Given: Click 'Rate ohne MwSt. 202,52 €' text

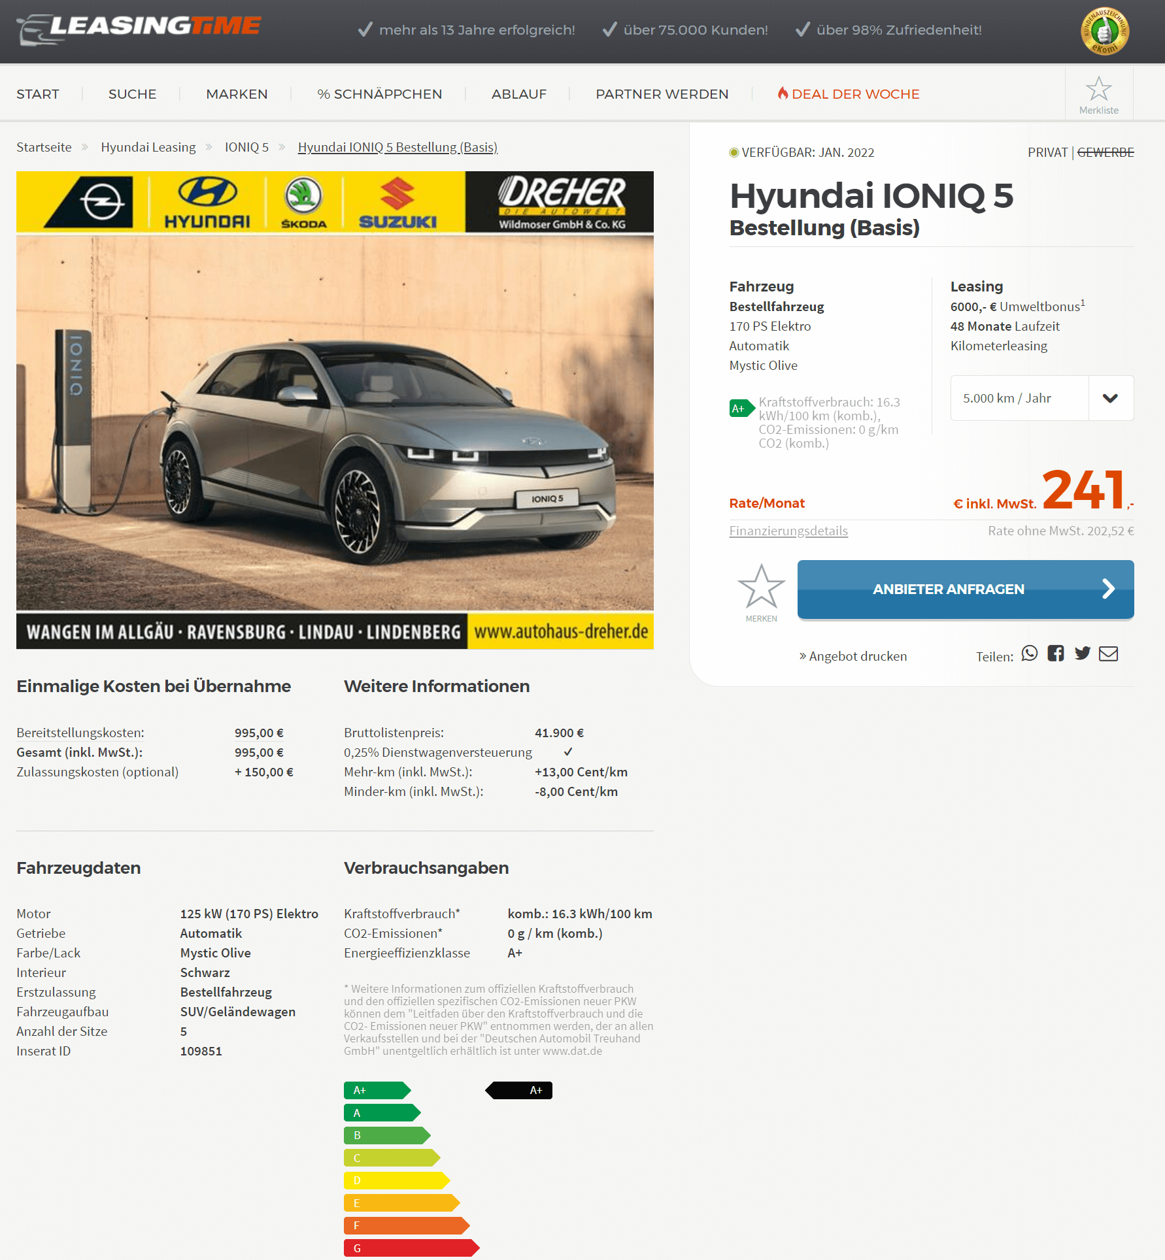Looking at the screenshot, I should [1061, 531].
